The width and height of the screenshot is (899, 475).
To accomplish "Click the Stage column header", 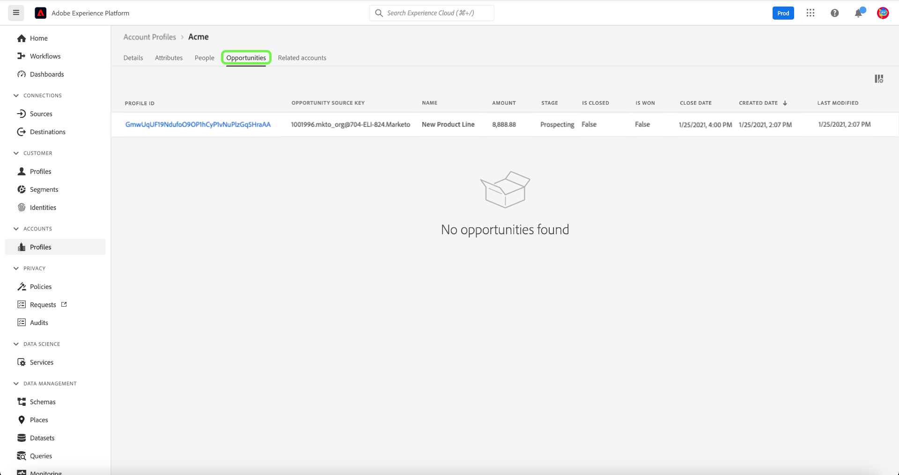I will (x=550, y=103).
